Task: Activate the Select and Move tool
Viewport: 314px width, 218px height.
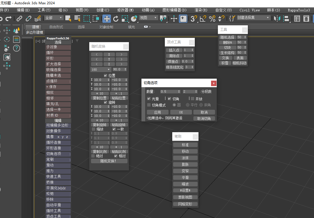Action: 107,19
